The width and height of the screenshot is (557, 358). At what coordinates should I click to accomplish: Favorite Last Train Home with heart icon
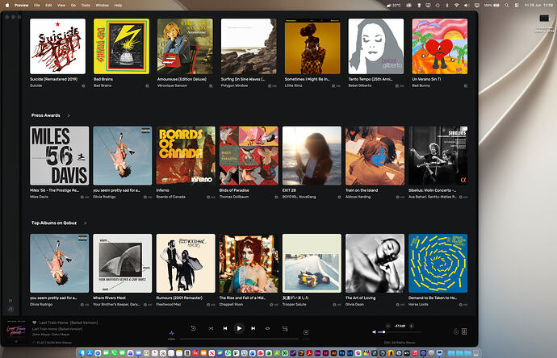[x=35, y=323]
